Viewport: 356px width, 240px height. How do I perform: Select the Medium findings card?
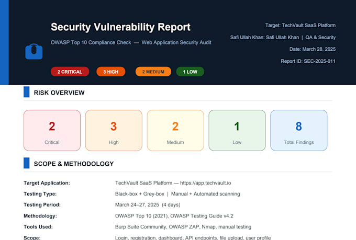coord(175,130)
